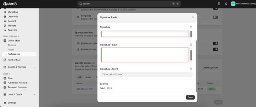Disable hCaptcha on contact forms toggle
256x107 pixels.
pyautogui.click(x=215, y=43)
